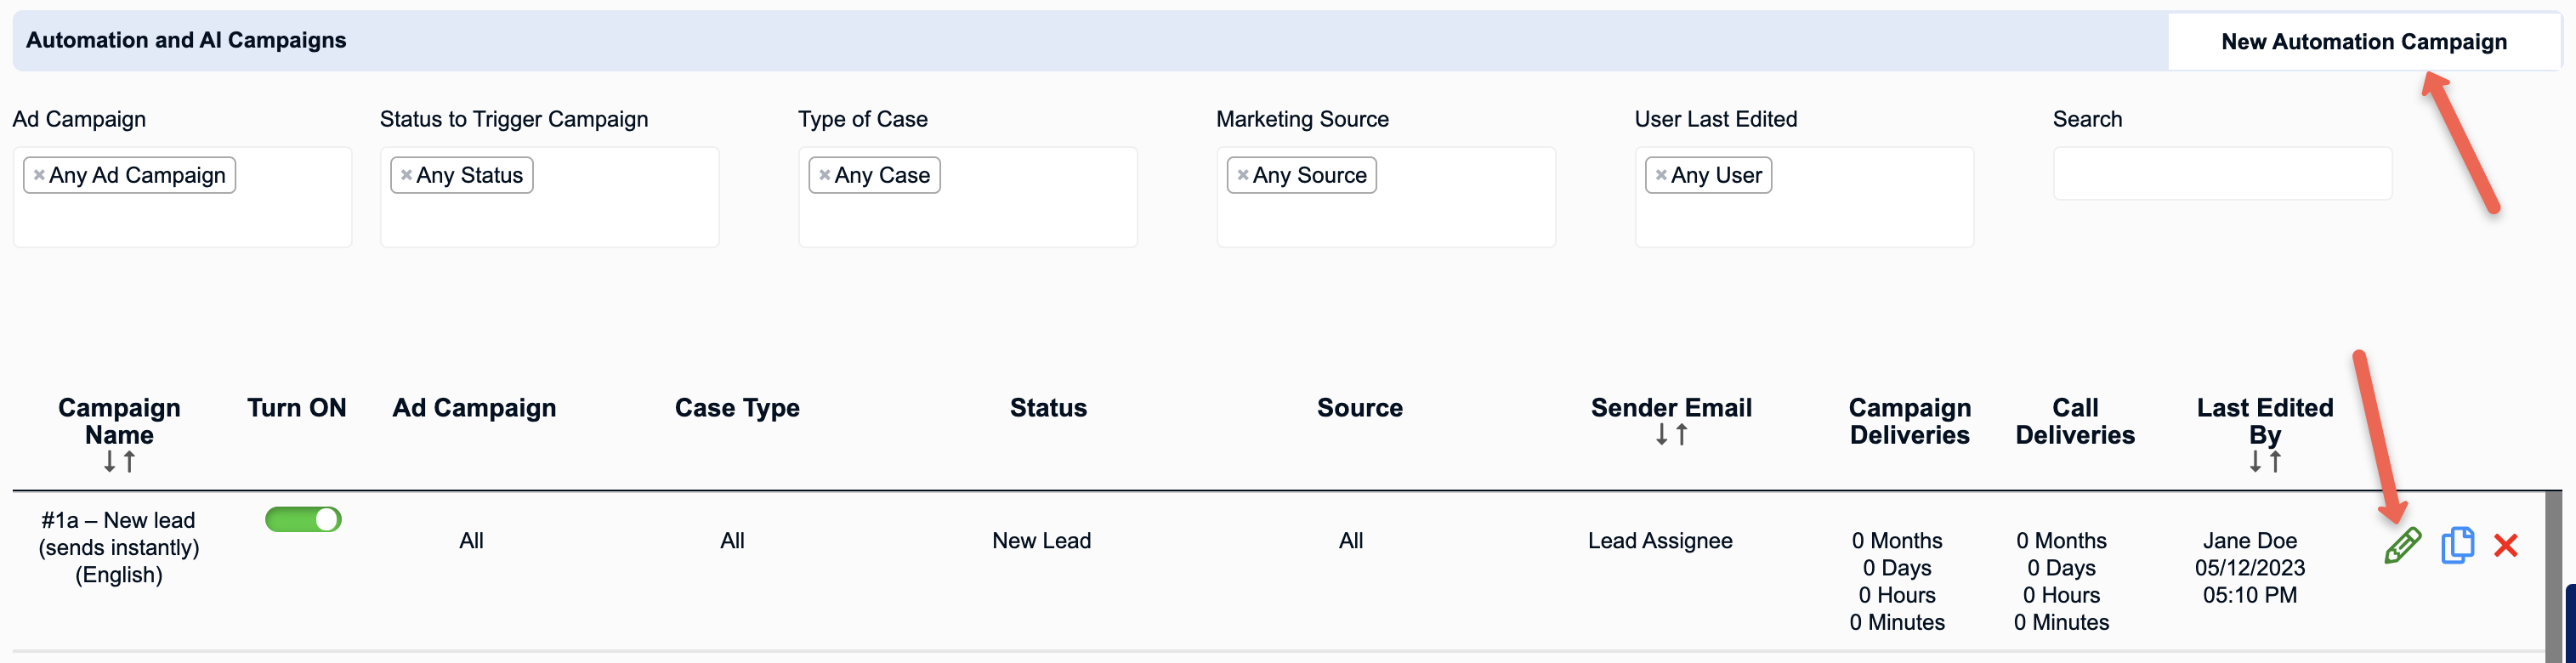
Task: Remove the Any Status filter tag
Action: coord(406,175)
